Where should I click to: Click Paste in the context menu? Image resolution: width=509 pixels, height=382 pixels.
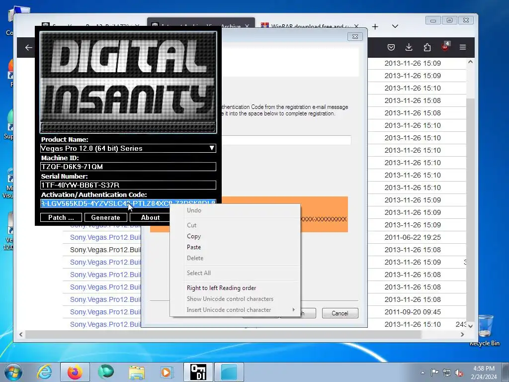194,247
